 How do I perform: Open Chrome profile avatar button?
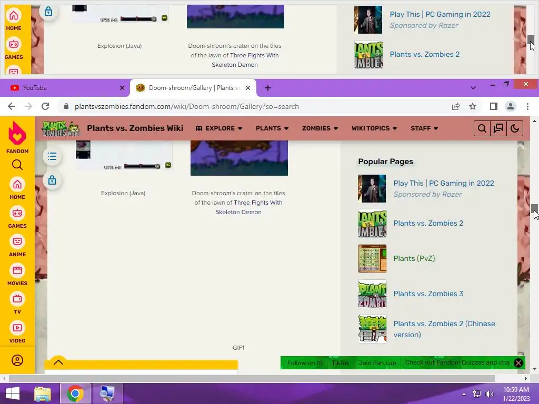(511, 106)
